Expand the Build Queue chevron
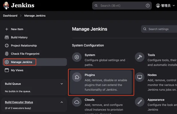The image size is (177, 114). point(62,84)
